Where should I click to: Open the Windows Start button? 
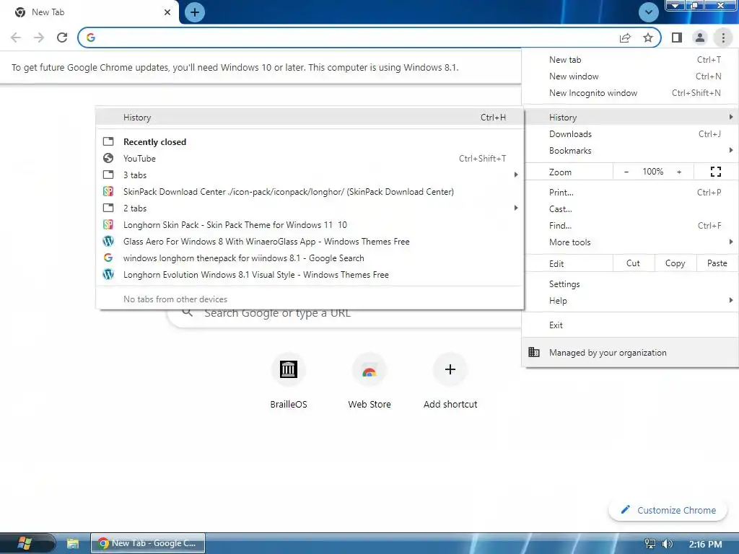(x=25, y=544)
